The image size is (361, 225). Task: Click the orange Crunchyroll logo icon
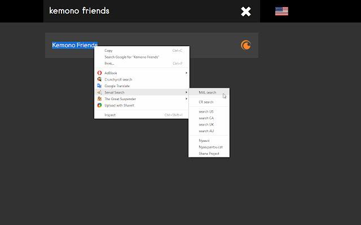tap(246, 45)
